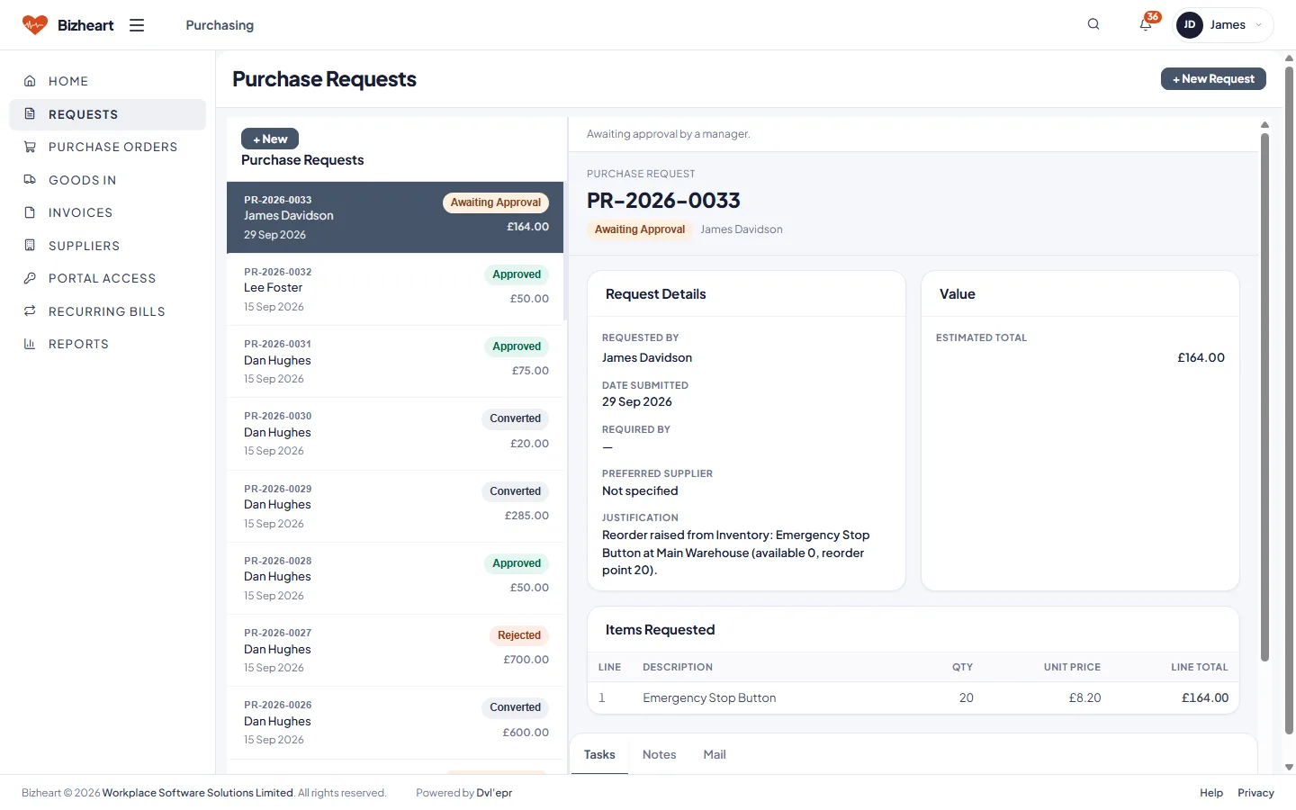This screenshot has height=810, width=1296.
Task: Open Purchase Orders in sidebar
Action: [x=108, y=147]
